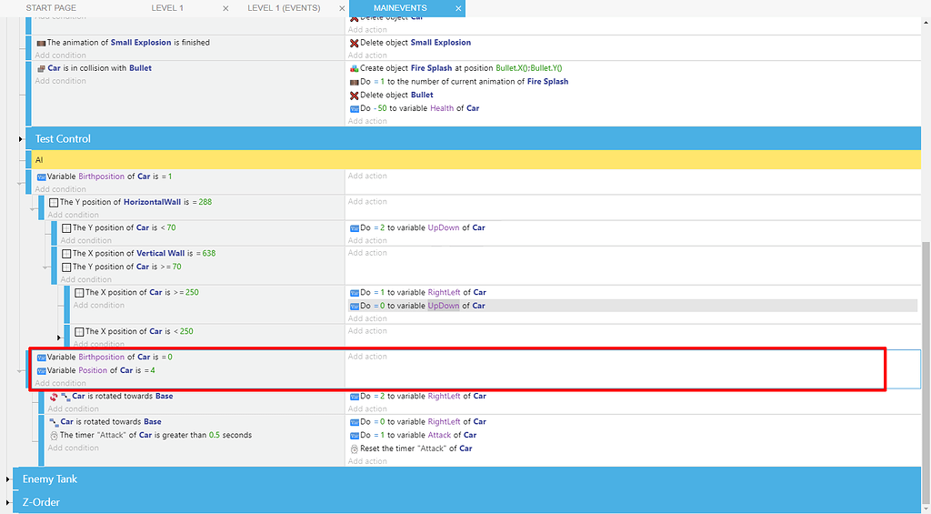The height and width of the screenshot is (514, 931).
Task: Click the Birthposition variable name in the = 1 condition
Action: pyautogui.click(x=102, y=176)
